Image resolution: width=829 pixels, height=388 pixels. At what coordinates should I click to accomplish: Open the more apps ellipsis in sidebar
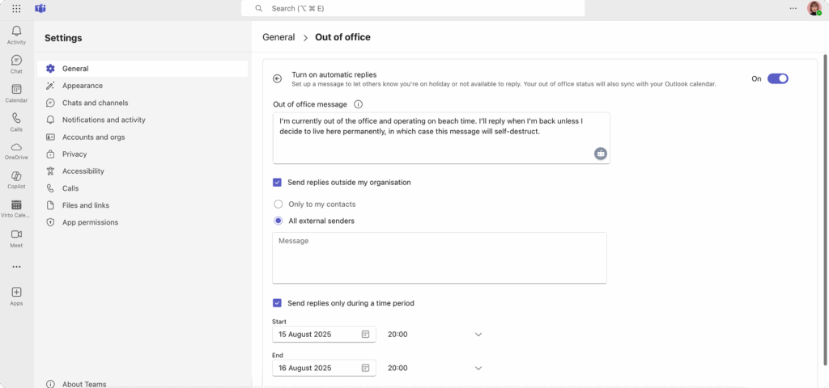(16, 267)
